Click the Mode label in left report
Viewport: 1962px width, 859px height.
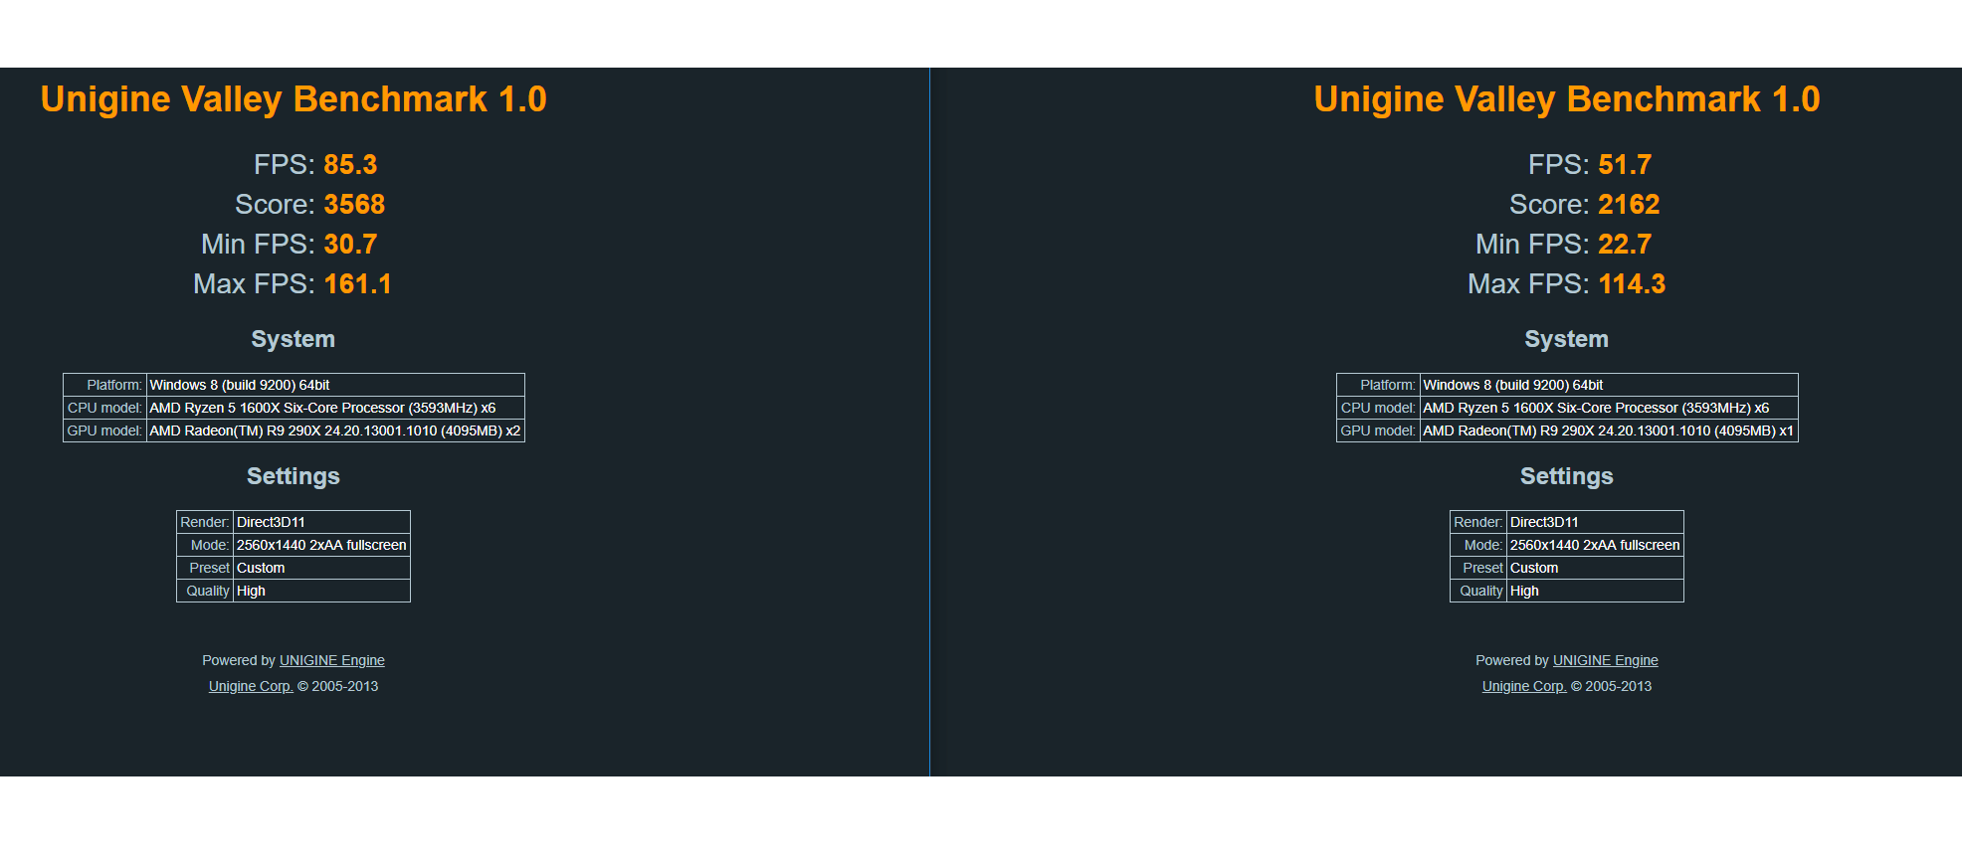210,545
